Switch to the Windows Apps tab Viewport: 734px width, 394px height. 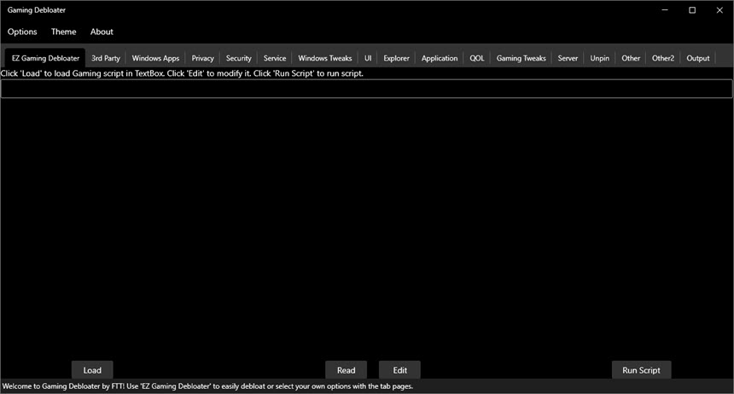tap(155, 59)
